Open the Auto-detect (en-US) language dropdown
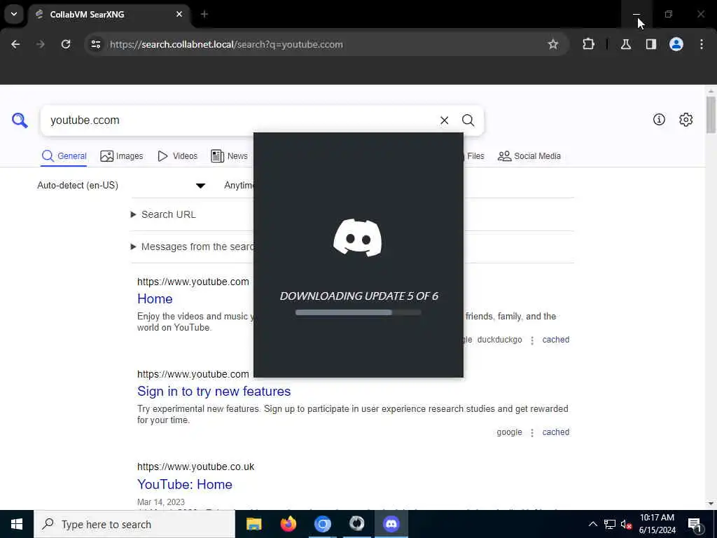Viewport: 717px width, 538px height. pos(122,185)
